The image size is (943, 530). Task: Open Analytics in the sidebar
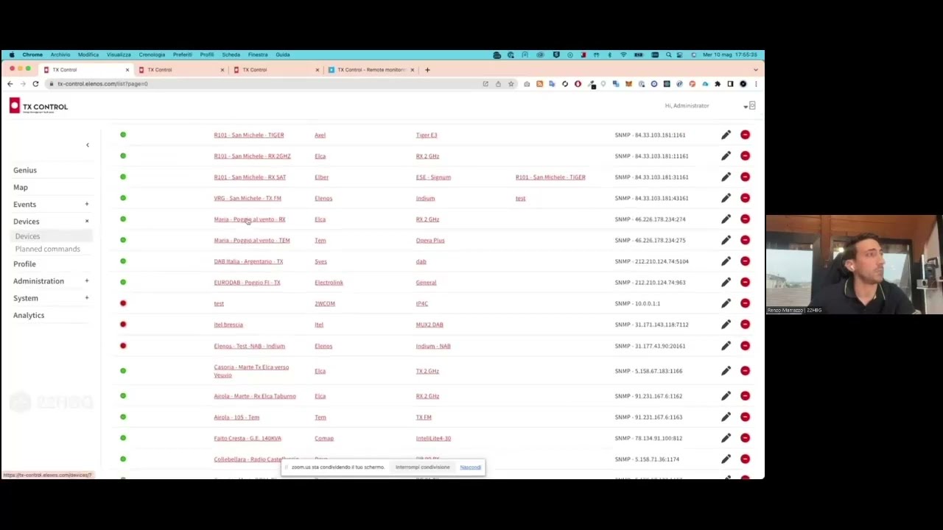tap(29, 315)
